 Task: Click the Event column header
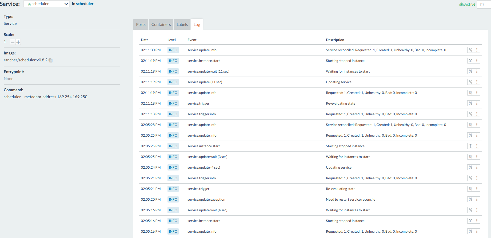click(x=192, y=40)
